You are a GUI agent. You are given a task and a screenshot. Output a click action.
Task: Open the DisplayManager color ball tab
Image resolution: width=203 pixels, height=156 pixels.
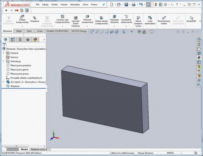pos(35,40)
